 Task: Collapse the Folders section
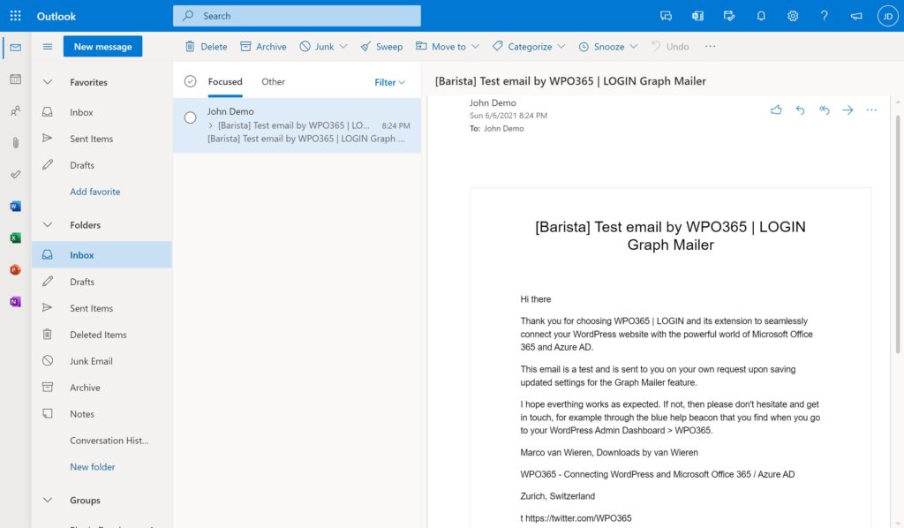[x=48, y=225]
